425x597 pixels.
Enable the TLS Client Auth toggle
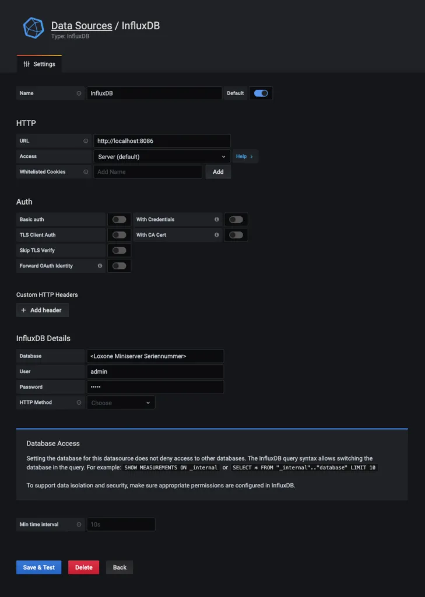click(119, 235)
